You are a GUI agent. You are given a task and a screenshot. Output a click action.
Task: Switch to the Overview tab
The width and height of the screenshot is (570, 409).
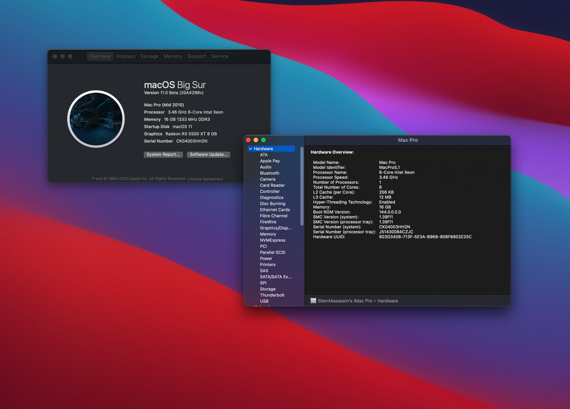[x=100, y=56]
